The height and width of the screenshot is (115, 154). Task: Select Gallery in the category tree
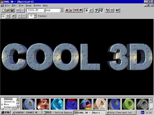coord(8,99)
